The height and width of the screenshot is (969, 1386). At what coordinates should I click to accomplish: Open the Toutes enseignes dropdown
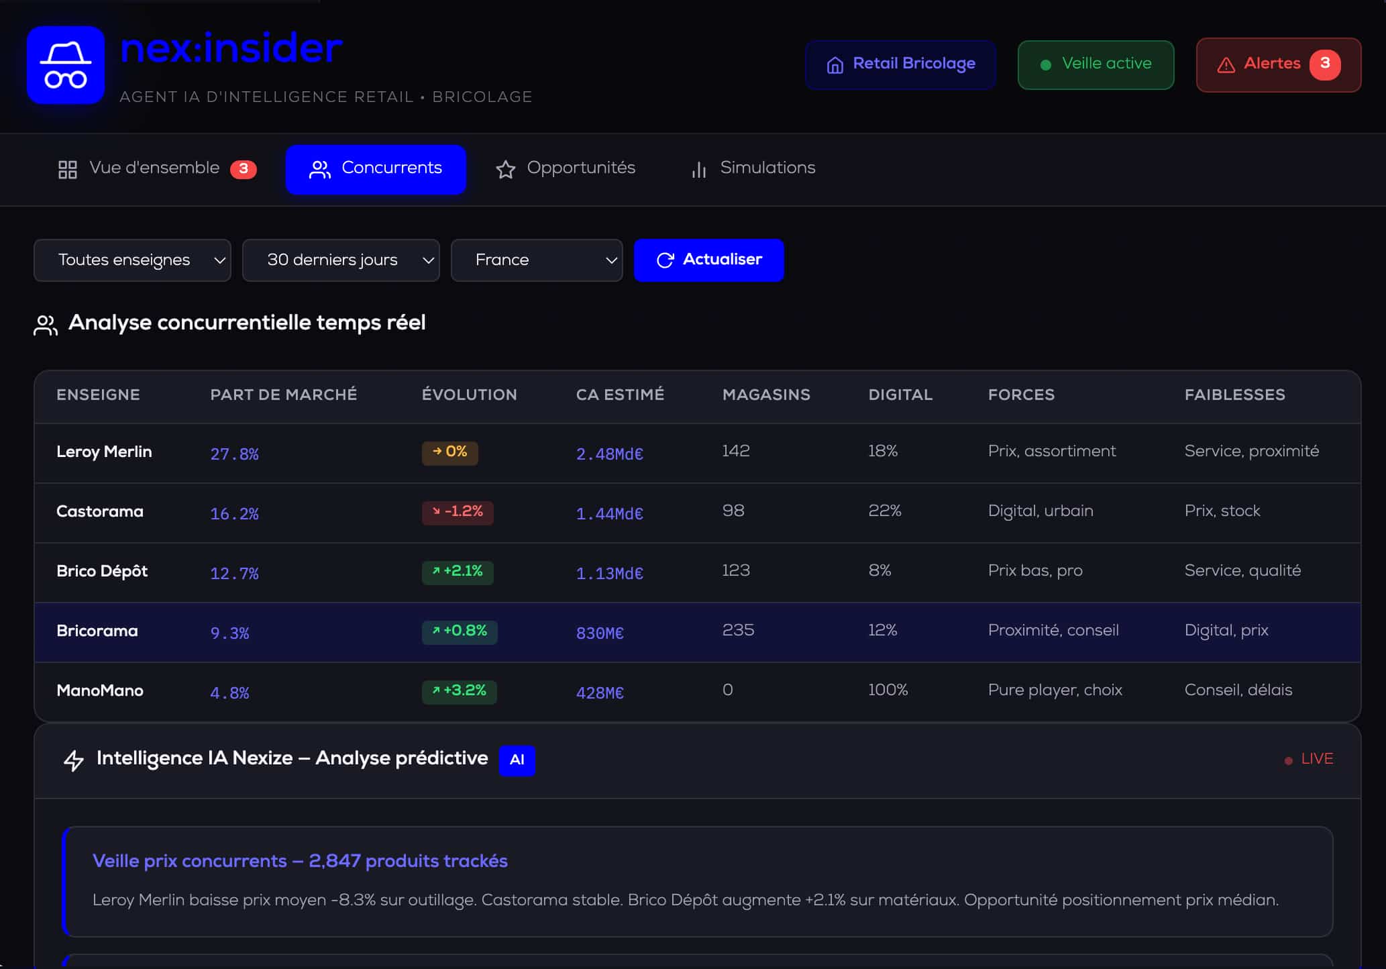[x=132, y=260]
